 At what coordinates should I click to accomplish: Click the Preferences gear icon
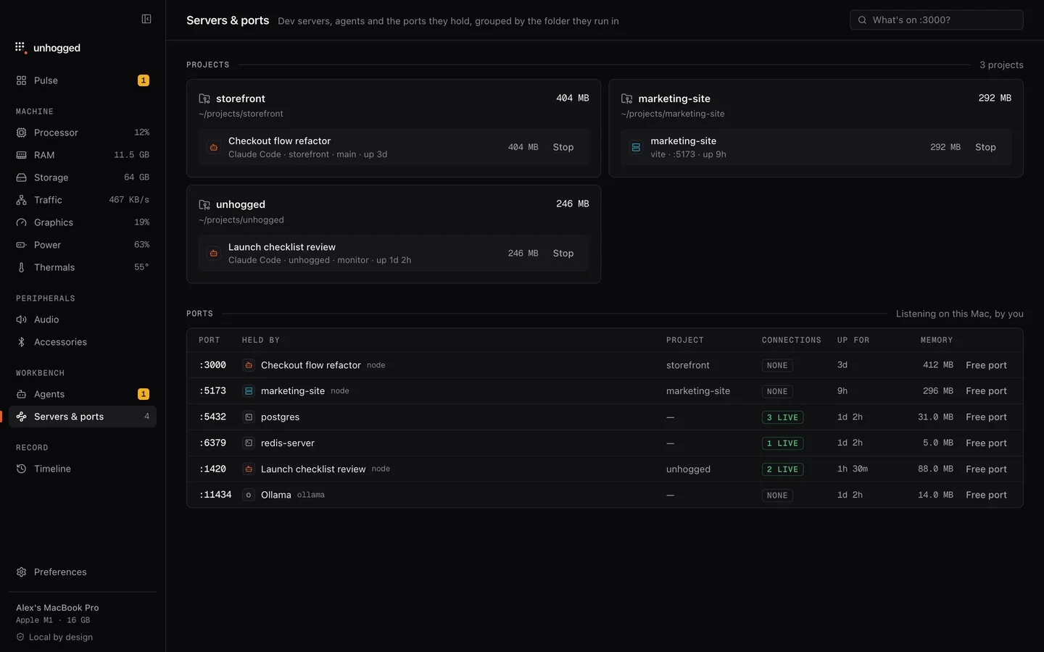click(x=21, y=572)
